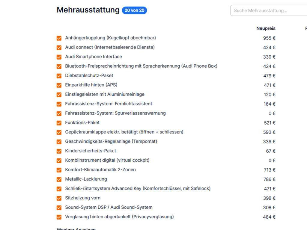
Task: Toggle Einparkhilfe hinten (APS) checkbox
Action: [x=59, y=85]
